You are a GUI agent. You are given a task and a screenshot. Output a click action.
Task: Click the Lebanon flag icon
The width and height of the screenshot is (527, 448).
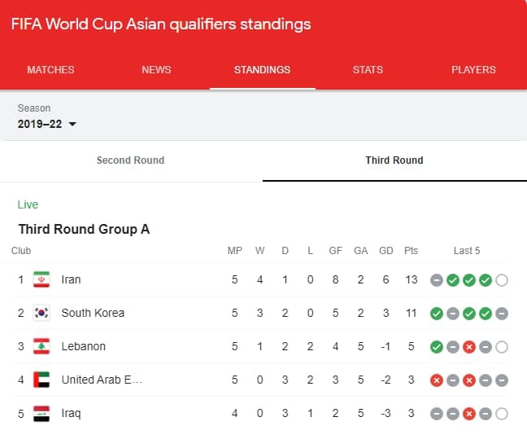click(x=41, y=346)
